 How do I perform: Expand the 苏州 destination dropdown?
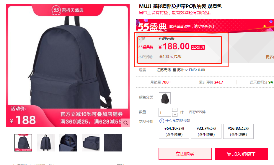pos(182,70)
